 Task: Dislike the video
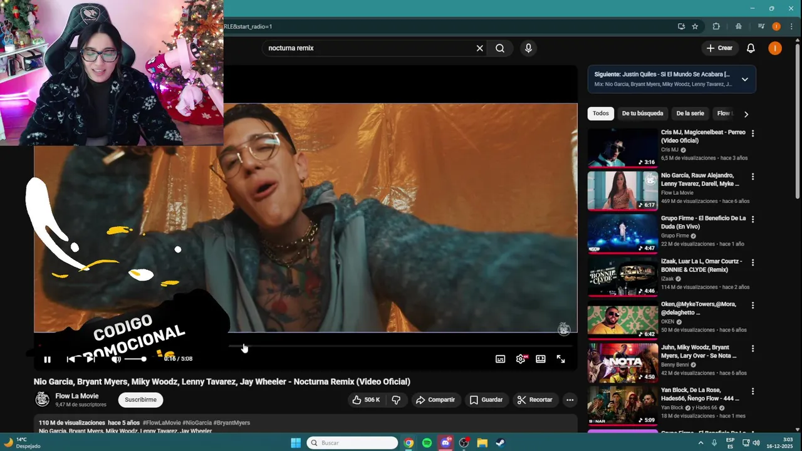click(396, 400)
